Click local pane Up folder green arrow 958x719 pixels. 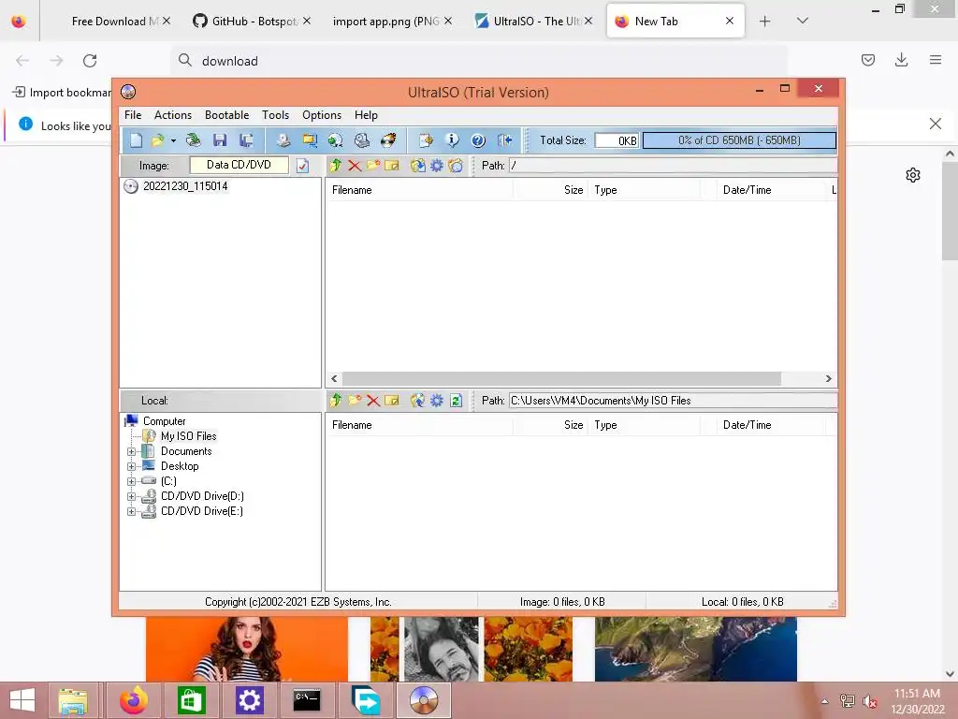coord(336,401)
